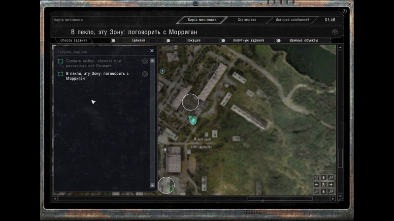394x221 pixels.
Task: Show target of 'поговорить с Морриган' task
Action: pos(145,74)
